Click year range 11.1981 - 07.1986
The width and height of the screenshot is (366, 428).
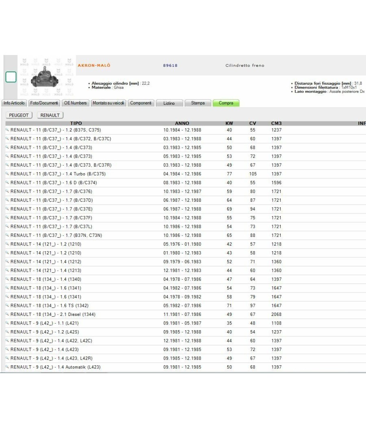(x=182, y=314)
